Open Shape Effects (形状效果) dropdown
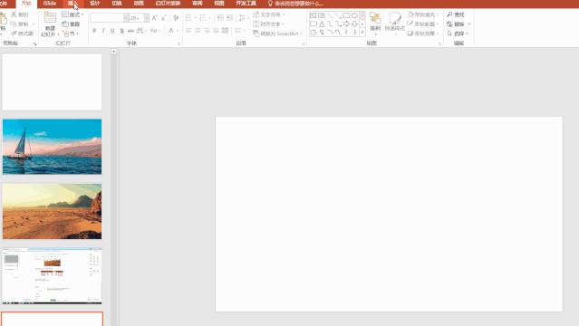This screenshot has height=326, width=579. (423, 34)
